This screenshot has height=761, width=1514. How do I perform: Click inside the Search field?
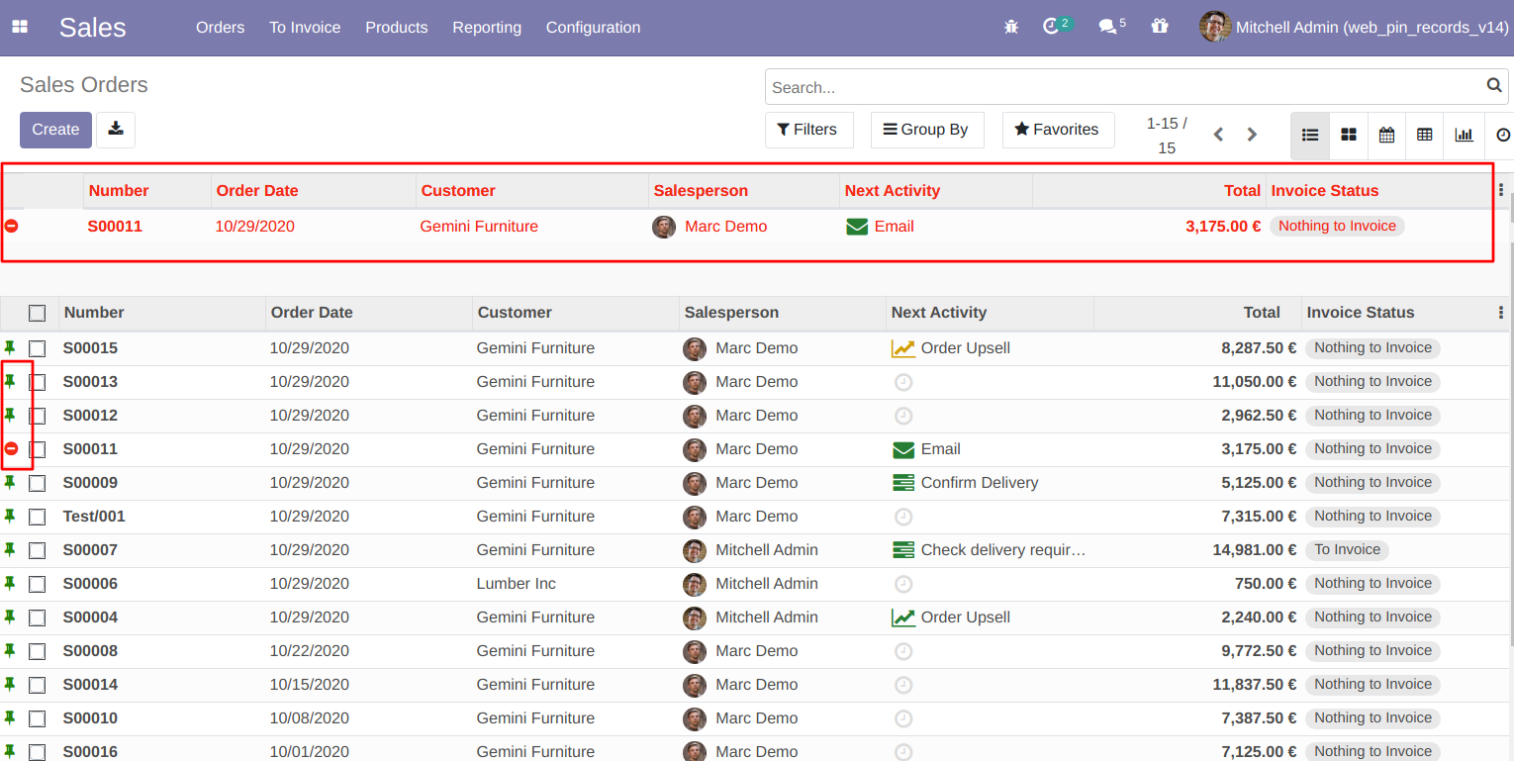1088,87
